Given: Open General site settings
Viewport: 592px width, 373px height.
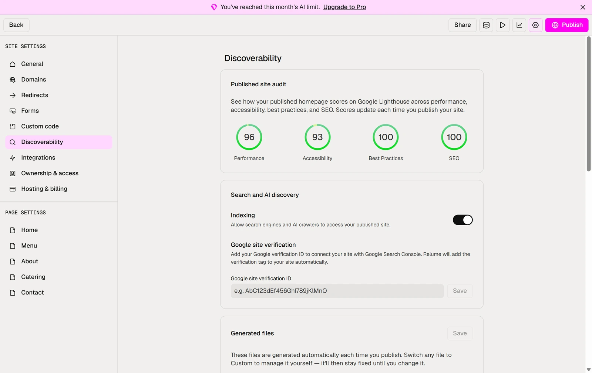Looking at the screenshot, I should pos(58,64).
